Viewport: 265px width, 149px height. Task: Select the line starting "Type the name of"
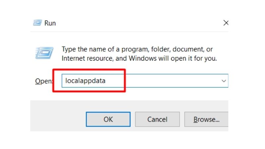[137, 49]
